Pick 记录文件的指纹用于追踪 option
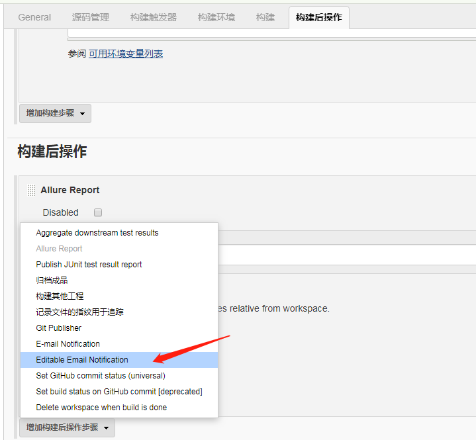Viewport: 476px width, 440px height. pyautogui.click(x=119, y=312)
